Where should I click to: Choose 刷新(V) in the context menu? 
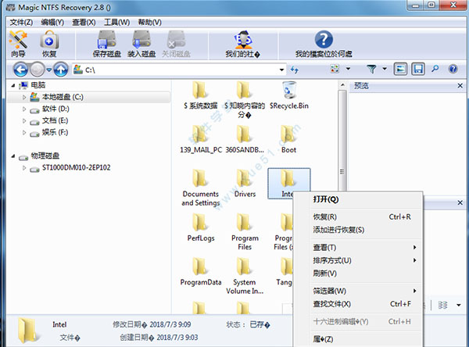click(358, 274)
